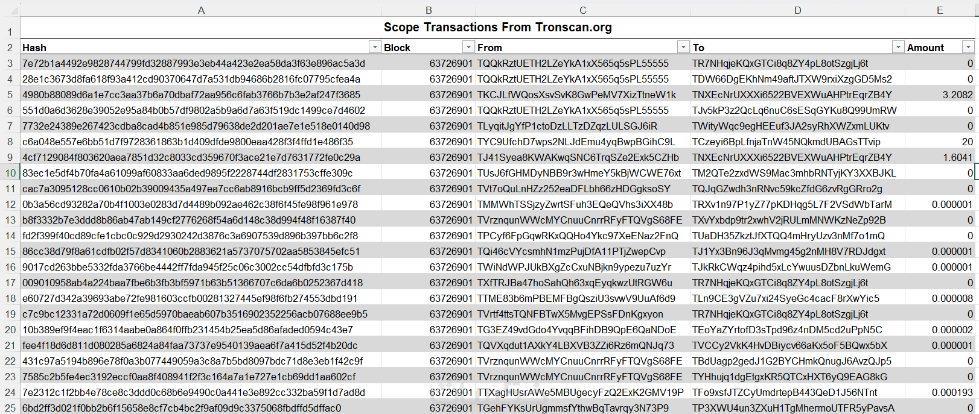This screenshot has height=414, width=979.
Task: Click the hash cell starting with 7e72b1a4492e
Action: pos(193,63)
